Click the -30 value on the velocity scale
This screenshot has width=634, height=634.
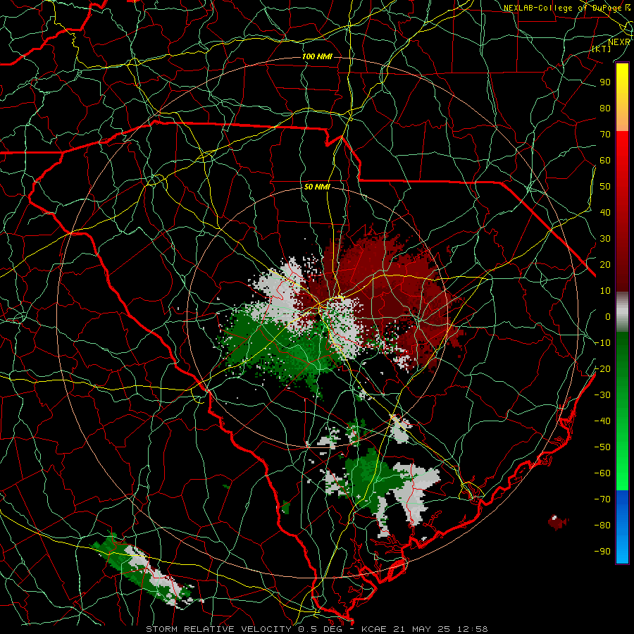(602, 395)
